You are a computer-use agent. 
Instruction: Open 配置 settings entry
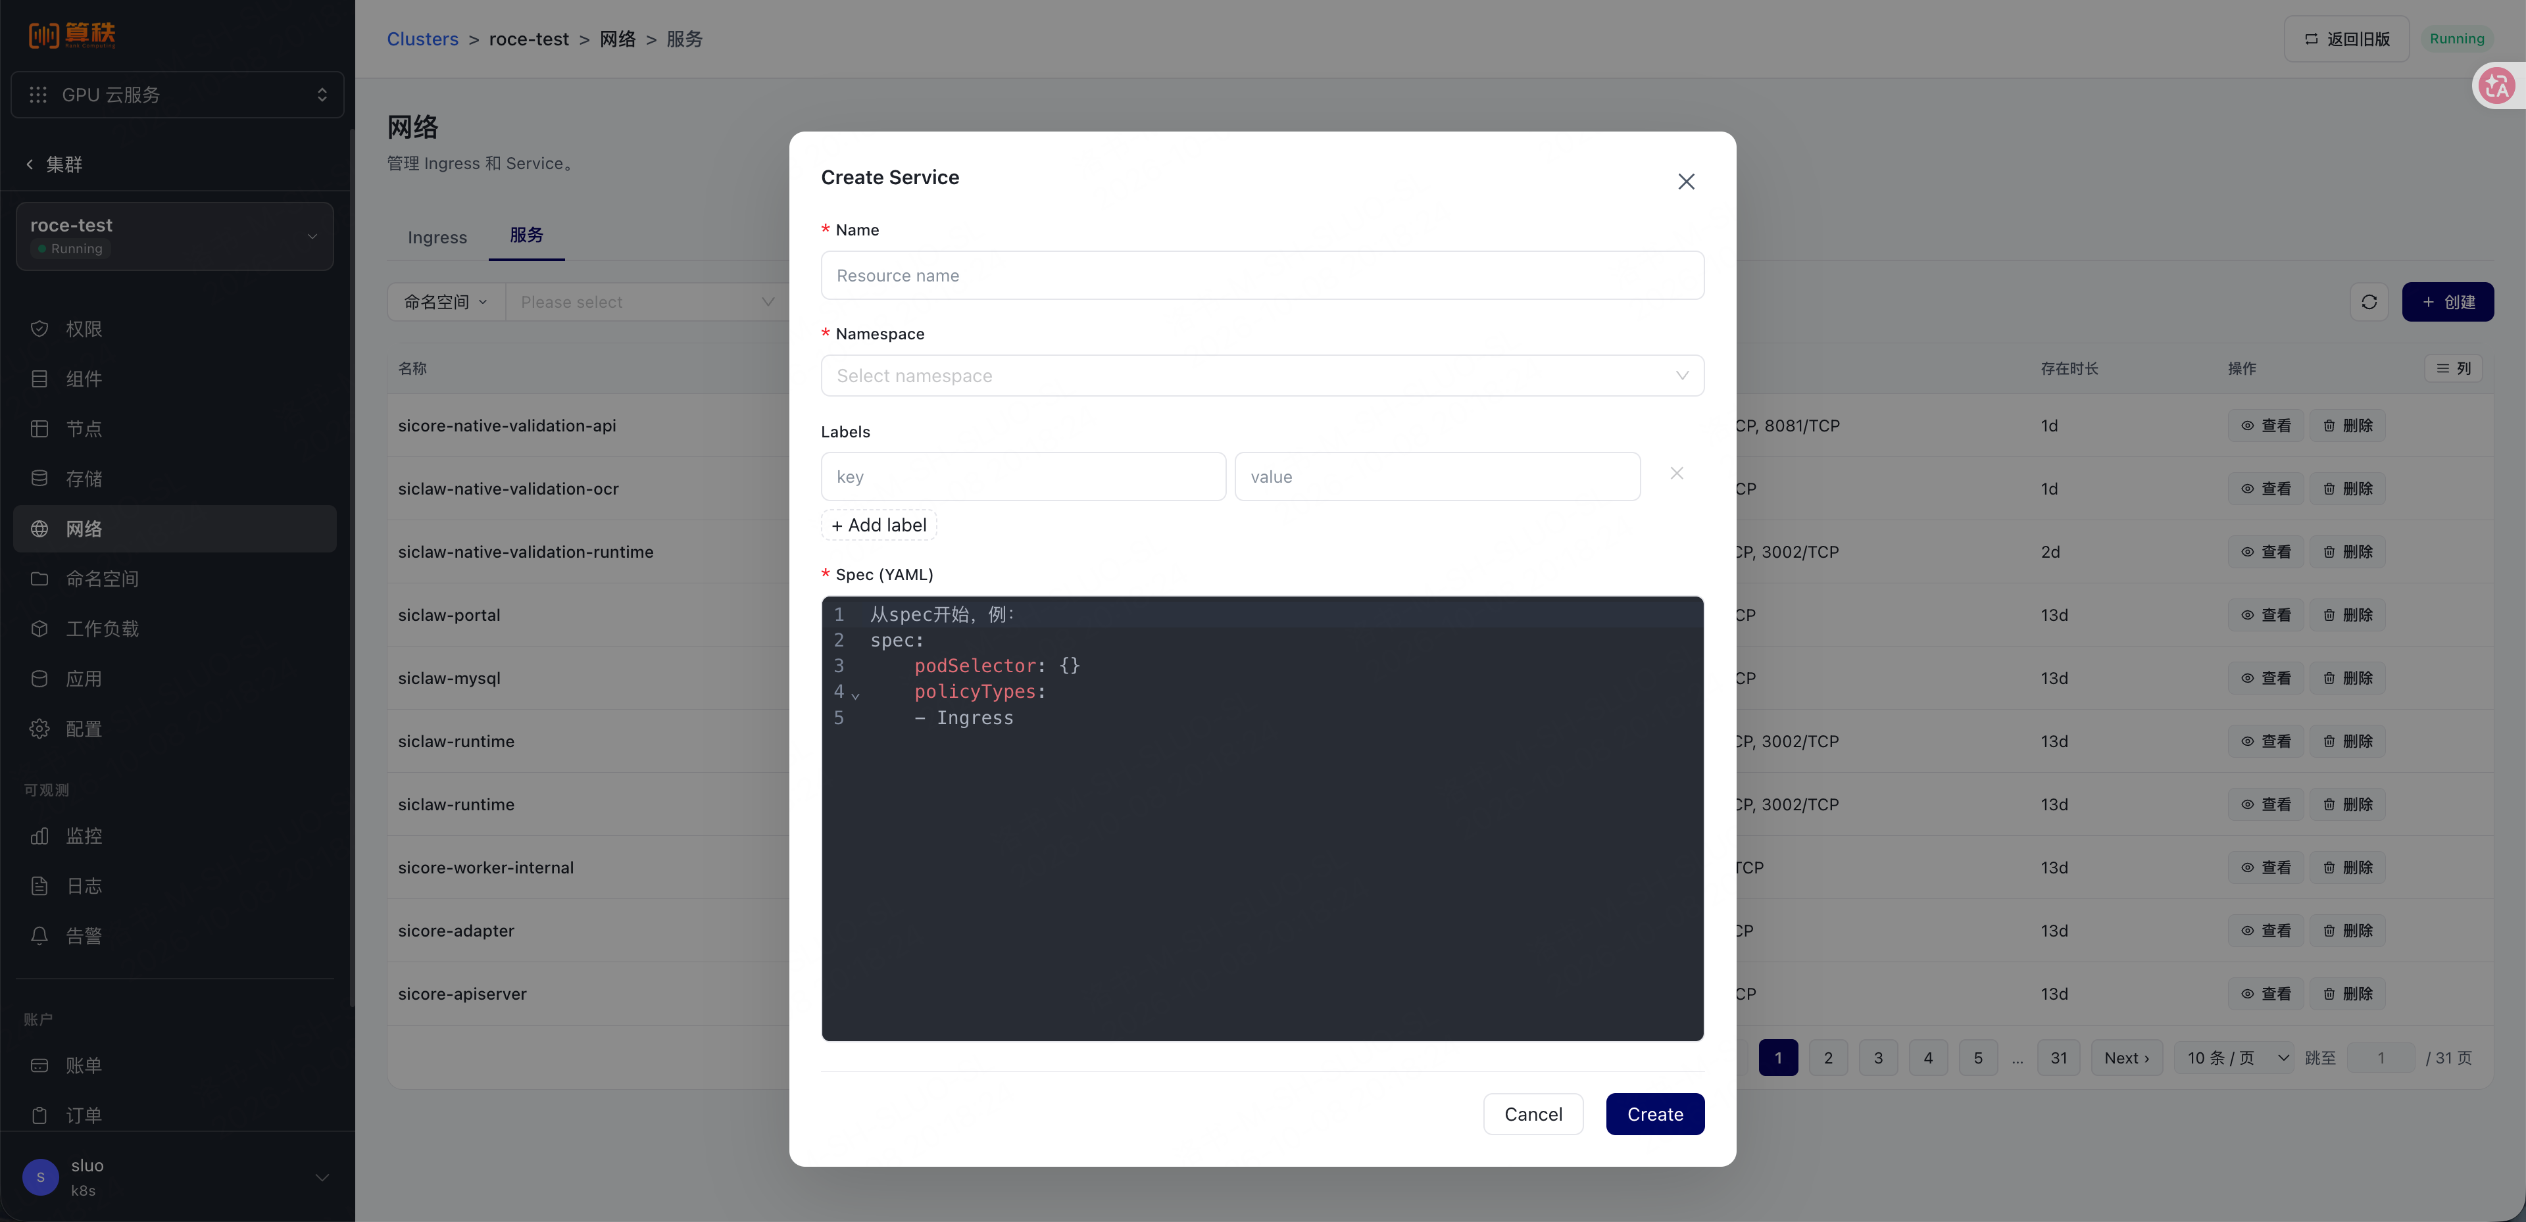(174, 729)
